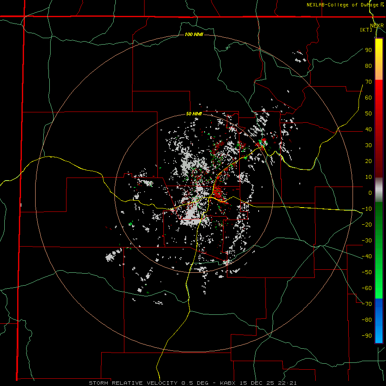This screenshot has width=386, height=386.
Task: Click the 100 NMI range ring label
Action: click(194, 34)
